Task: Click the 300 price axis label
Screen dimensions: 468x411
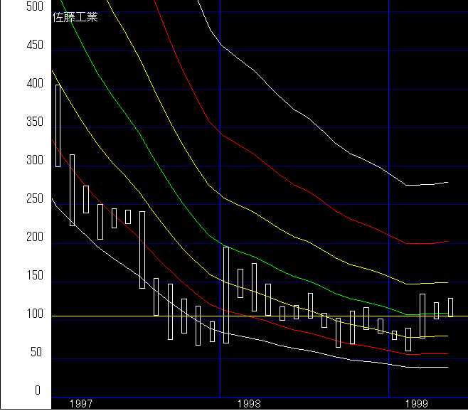Action: pos(34,160)
